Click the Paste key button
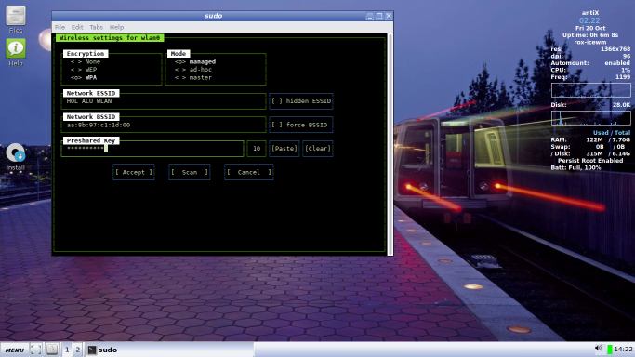The image size is (635, 357). pyautogui.click(x=284, y=149)
